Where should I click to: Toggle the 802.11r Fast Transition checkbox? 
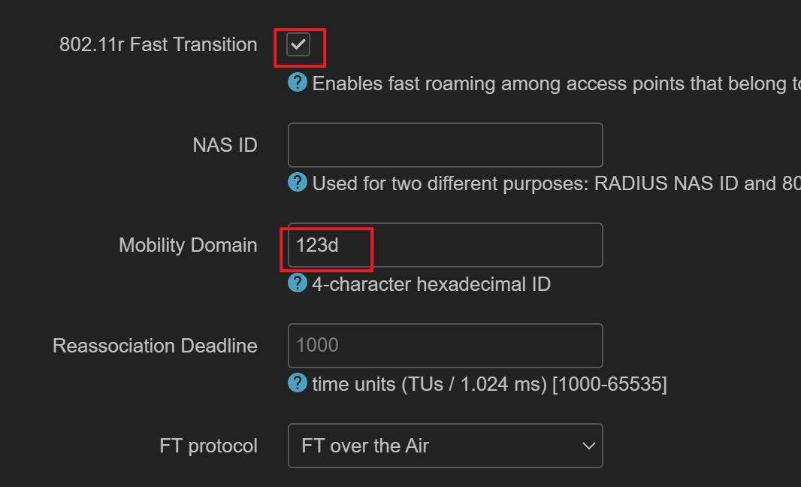298,45
